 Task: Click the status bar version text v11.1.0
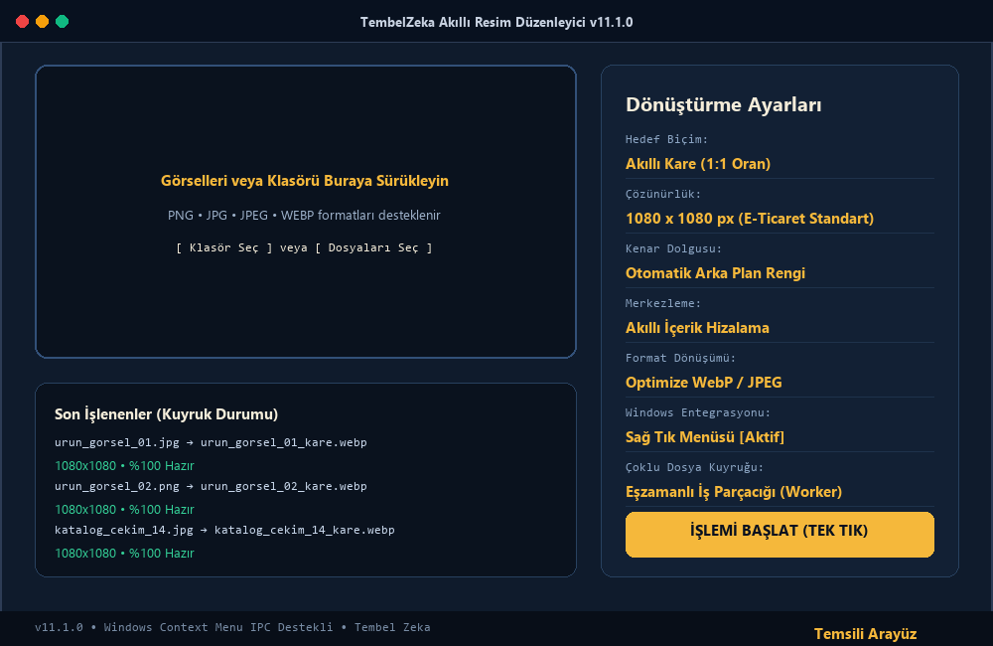click(59, 627)
